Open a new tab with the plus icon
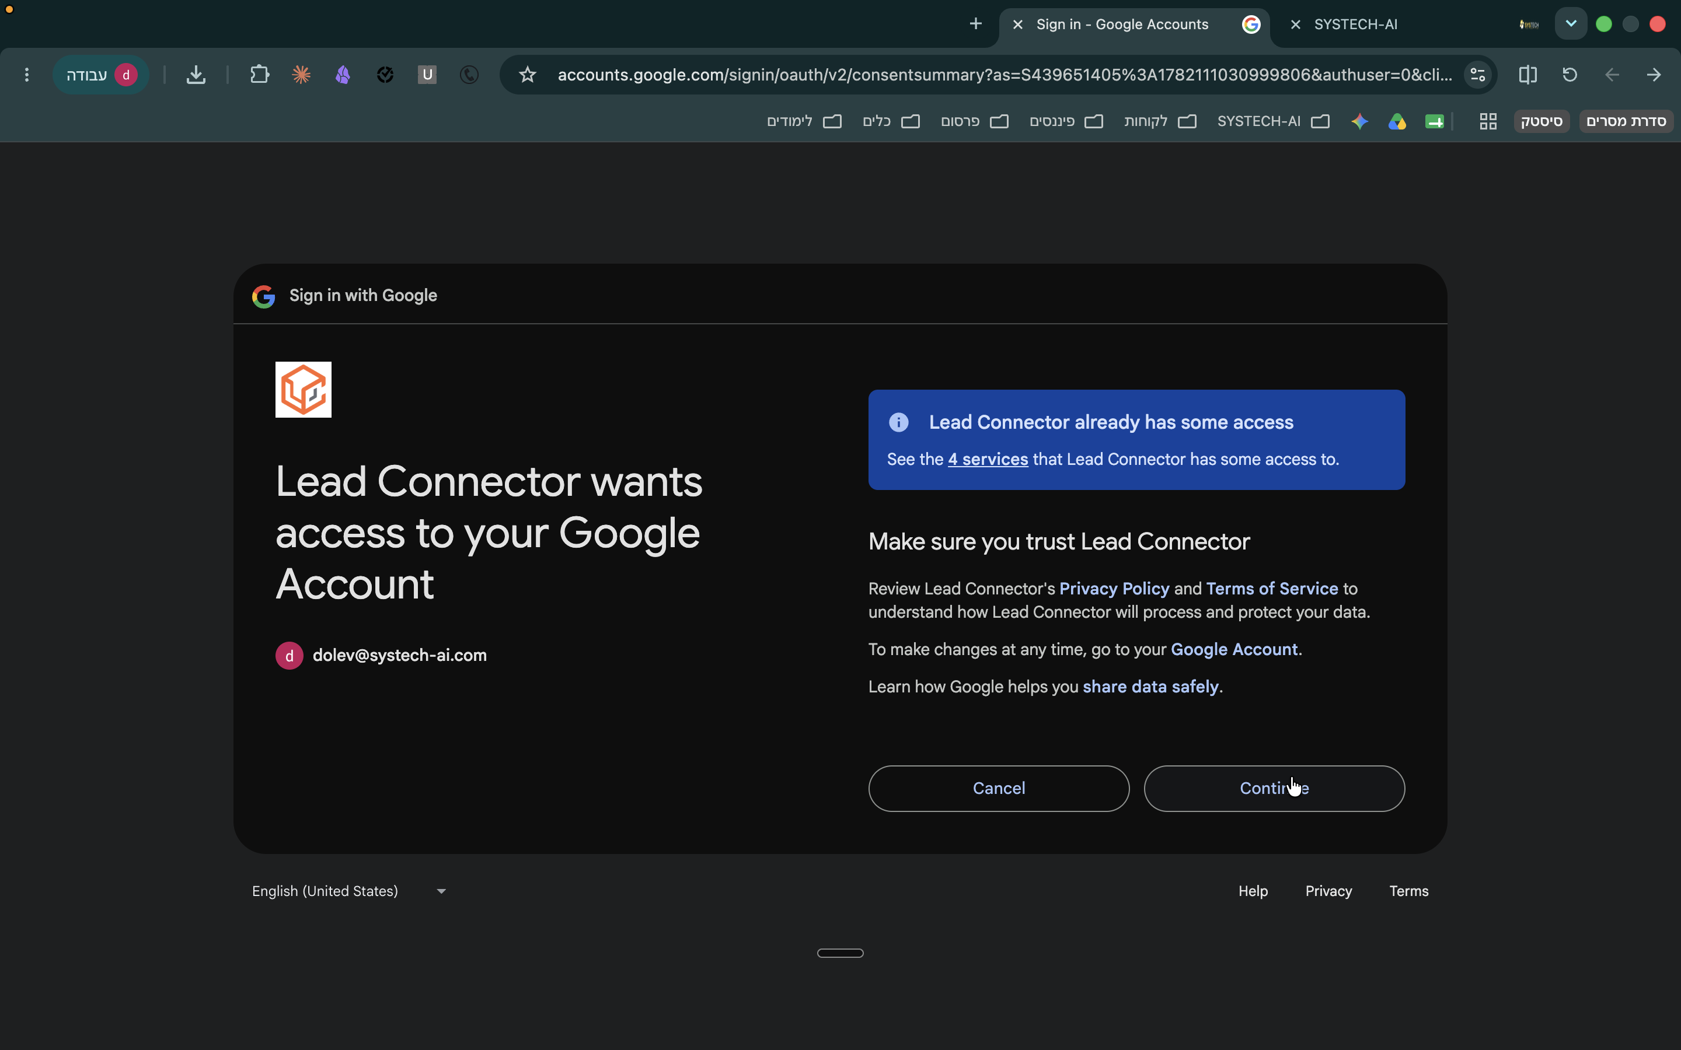Image resolution: width=1681 pixels, height=1050 pixels. [975, 23]
